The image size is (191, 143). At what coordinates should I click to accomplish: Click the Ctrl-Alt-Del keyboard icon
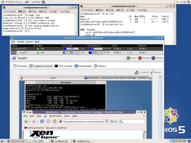136,72
